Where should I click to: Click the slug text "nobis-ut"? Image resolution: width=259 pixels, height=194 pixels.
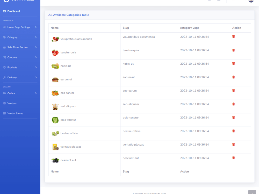pos(128,64)
